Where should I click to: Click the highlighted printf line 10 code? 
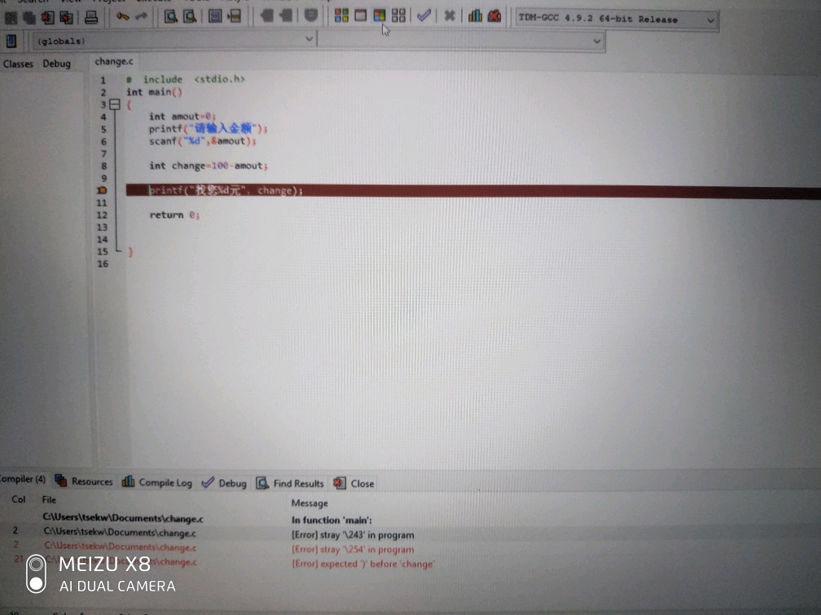click(226, 190)
